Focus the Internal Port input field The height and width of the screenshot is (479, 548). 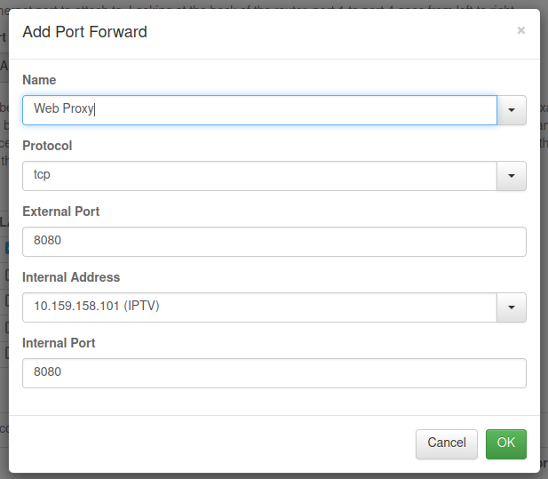[274, 373]
